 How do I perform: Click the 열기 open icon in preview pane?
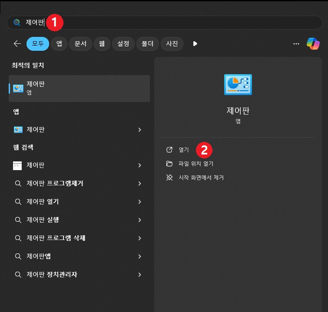[169, 150]
